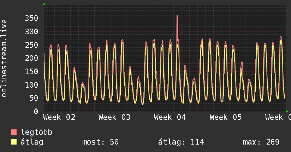Click the legtöbb legend label
291x152 pixels.
[36, 132]
